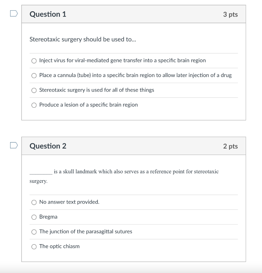The image size is (262, 273).
Task: Choose 'Place a cannula (tube)' radio button
Action: click(x=34, y=75)
